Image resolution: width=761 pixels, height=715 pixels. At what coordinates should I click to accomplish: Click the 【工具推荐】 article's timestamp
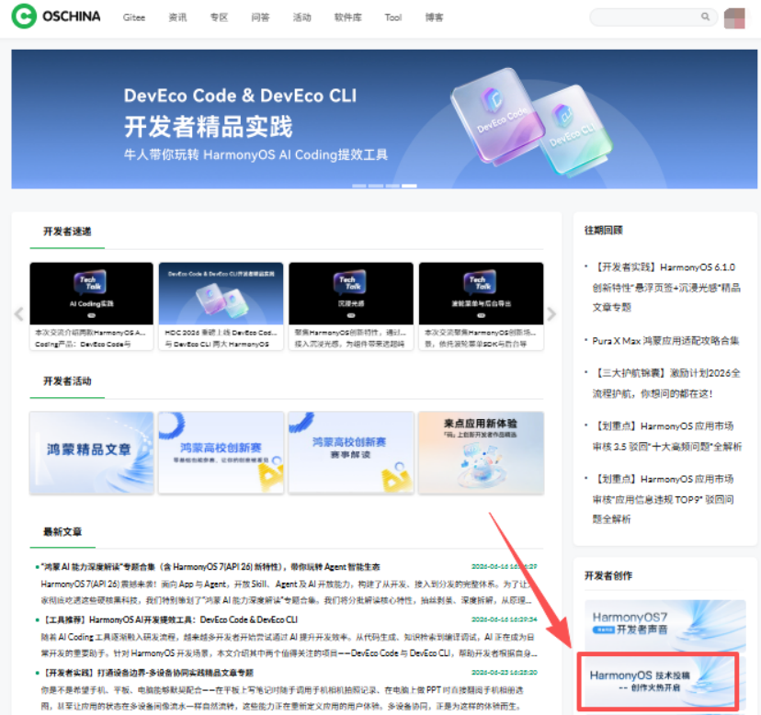coord(505,619)
